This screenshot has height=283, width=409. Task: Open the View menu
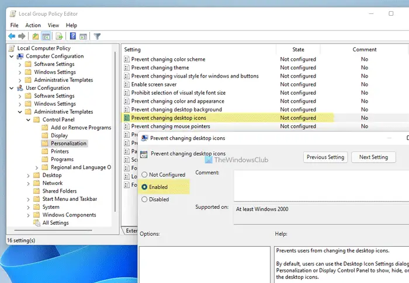pyautogui.click(x=53, y=25)
